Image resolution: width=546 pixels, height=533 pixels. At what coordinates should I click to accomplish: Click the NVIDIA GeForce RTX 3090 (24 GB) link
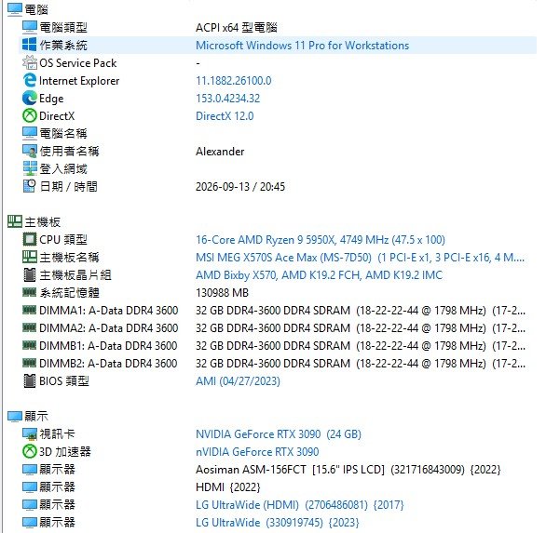coord(279,434)
